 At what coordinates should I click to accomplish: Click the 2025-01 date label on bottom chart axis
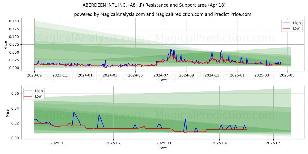tap(58, 143)
